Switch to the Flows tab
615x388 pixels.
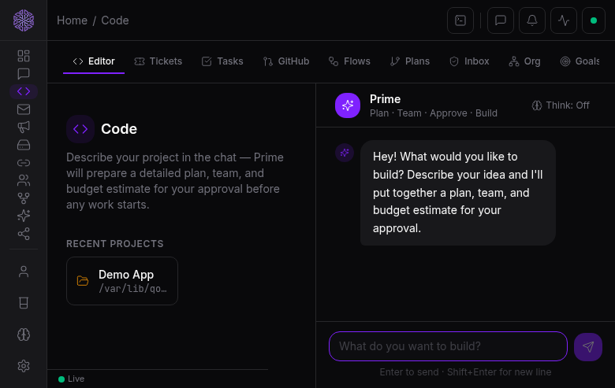click(x=349, y=61)
